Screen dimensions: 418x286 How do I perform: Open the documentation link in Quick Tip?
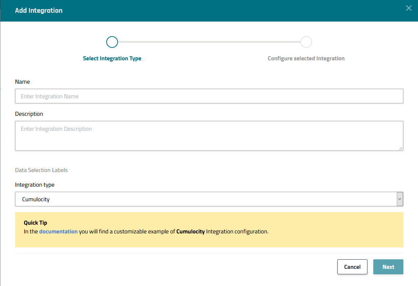click(x=58, y=232)
